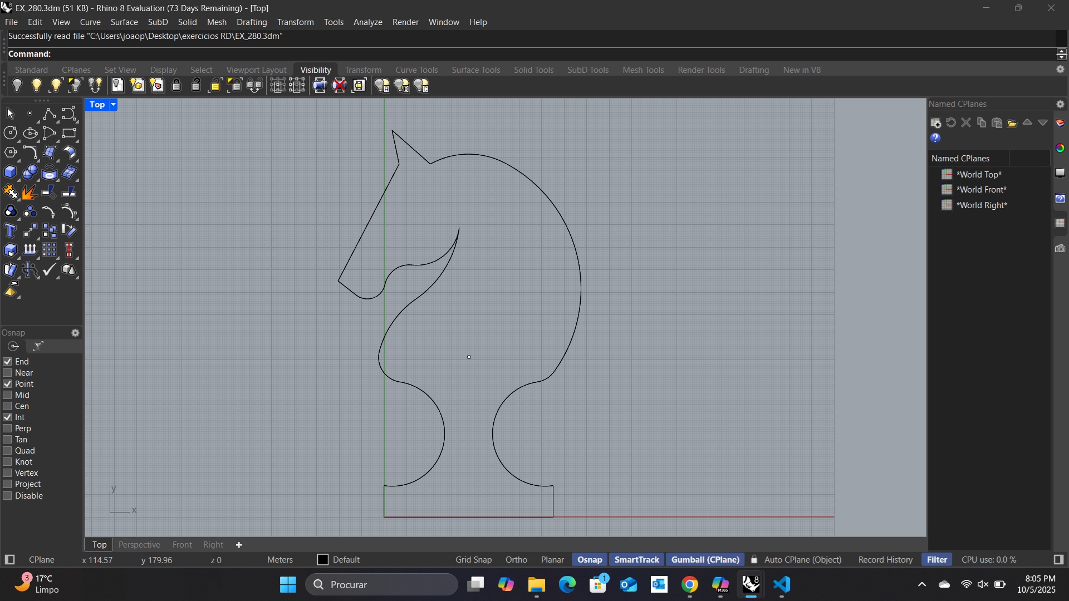Enable the Mid object snap
Screen dimensions: 1069x601
tap(7, 395)
